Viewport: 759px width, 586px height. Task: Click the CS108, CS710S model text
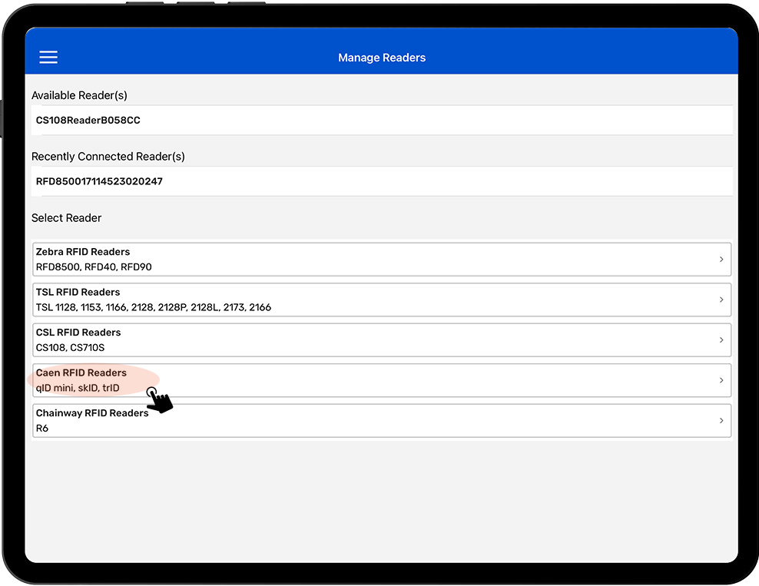pyautogui.click(x=70, y=348)
